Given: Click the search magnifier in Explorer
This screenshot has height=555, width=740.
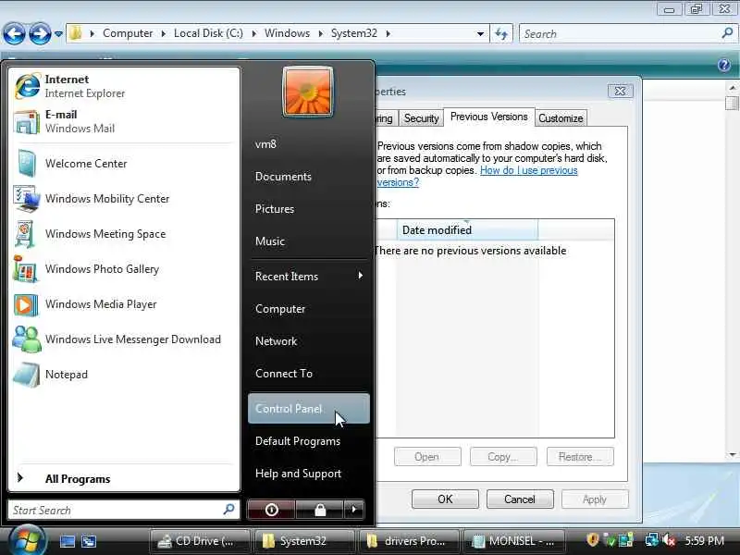Looking at the screenshot, I should click(x=727, y=33).
